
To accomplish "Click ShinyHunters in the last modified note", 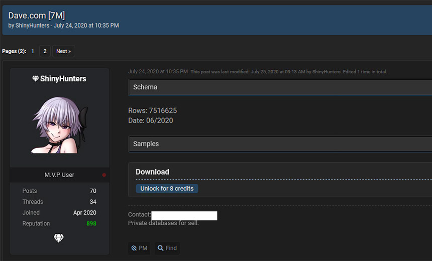I will click(327, 72).
